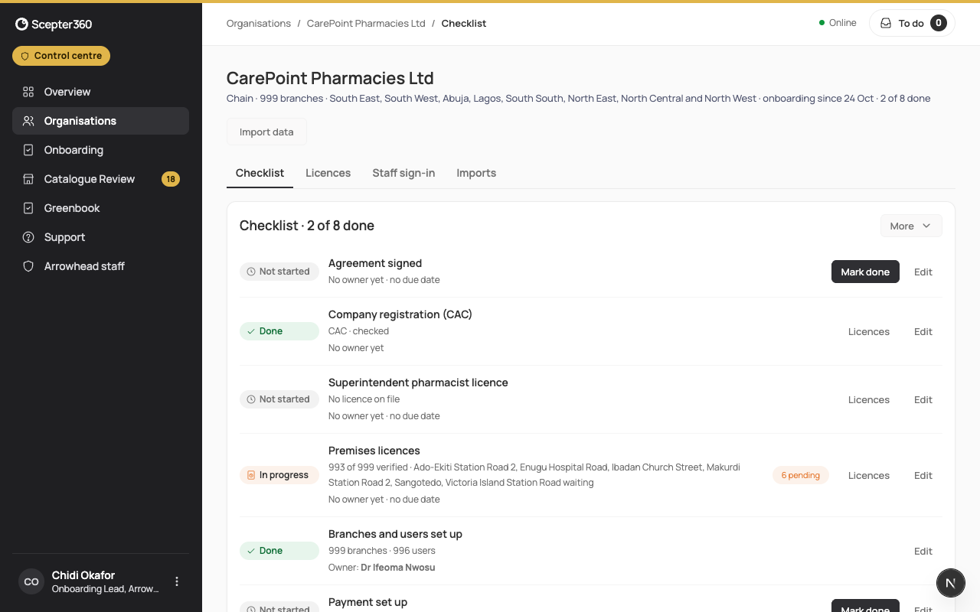Switch to the Licences tab
980x612 pixels.
(x=328, y=173)
